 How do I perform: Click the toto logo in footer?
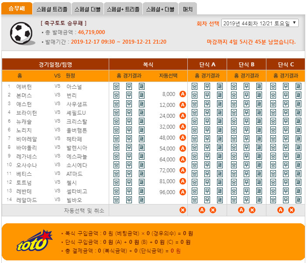pos(34,241)
